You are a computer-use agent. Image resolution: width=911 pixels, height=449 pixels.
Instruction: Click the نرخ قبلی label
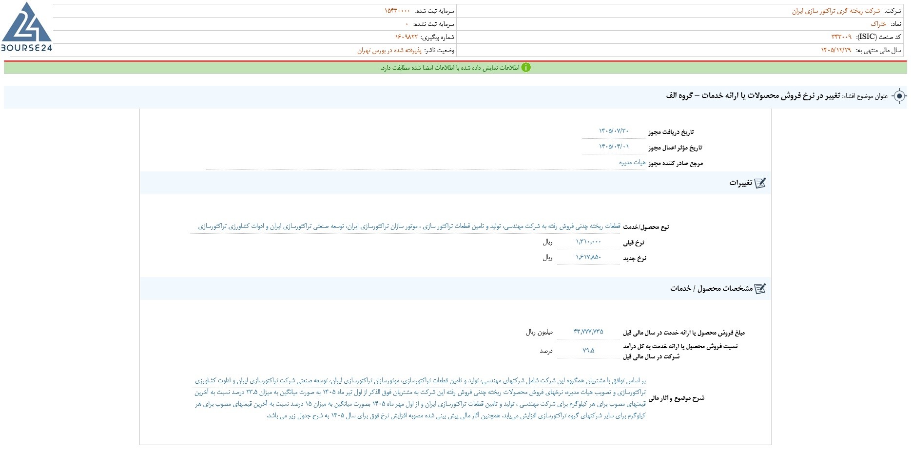[x=634, y=243]
